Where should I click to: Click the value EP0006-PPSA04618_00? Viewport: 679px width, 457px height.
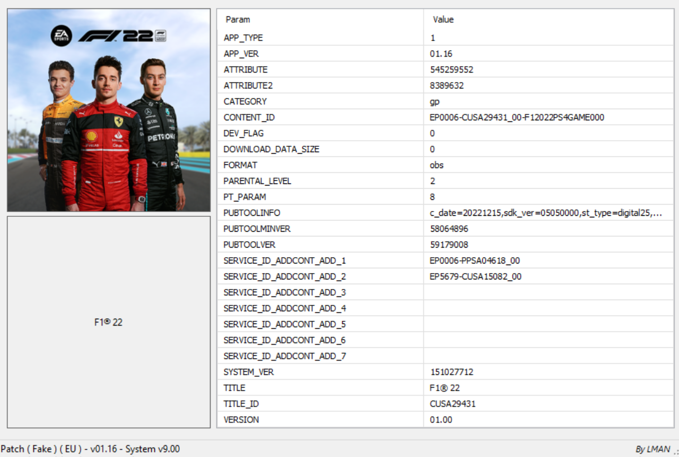pyautogui.click(x=475, y=260)
